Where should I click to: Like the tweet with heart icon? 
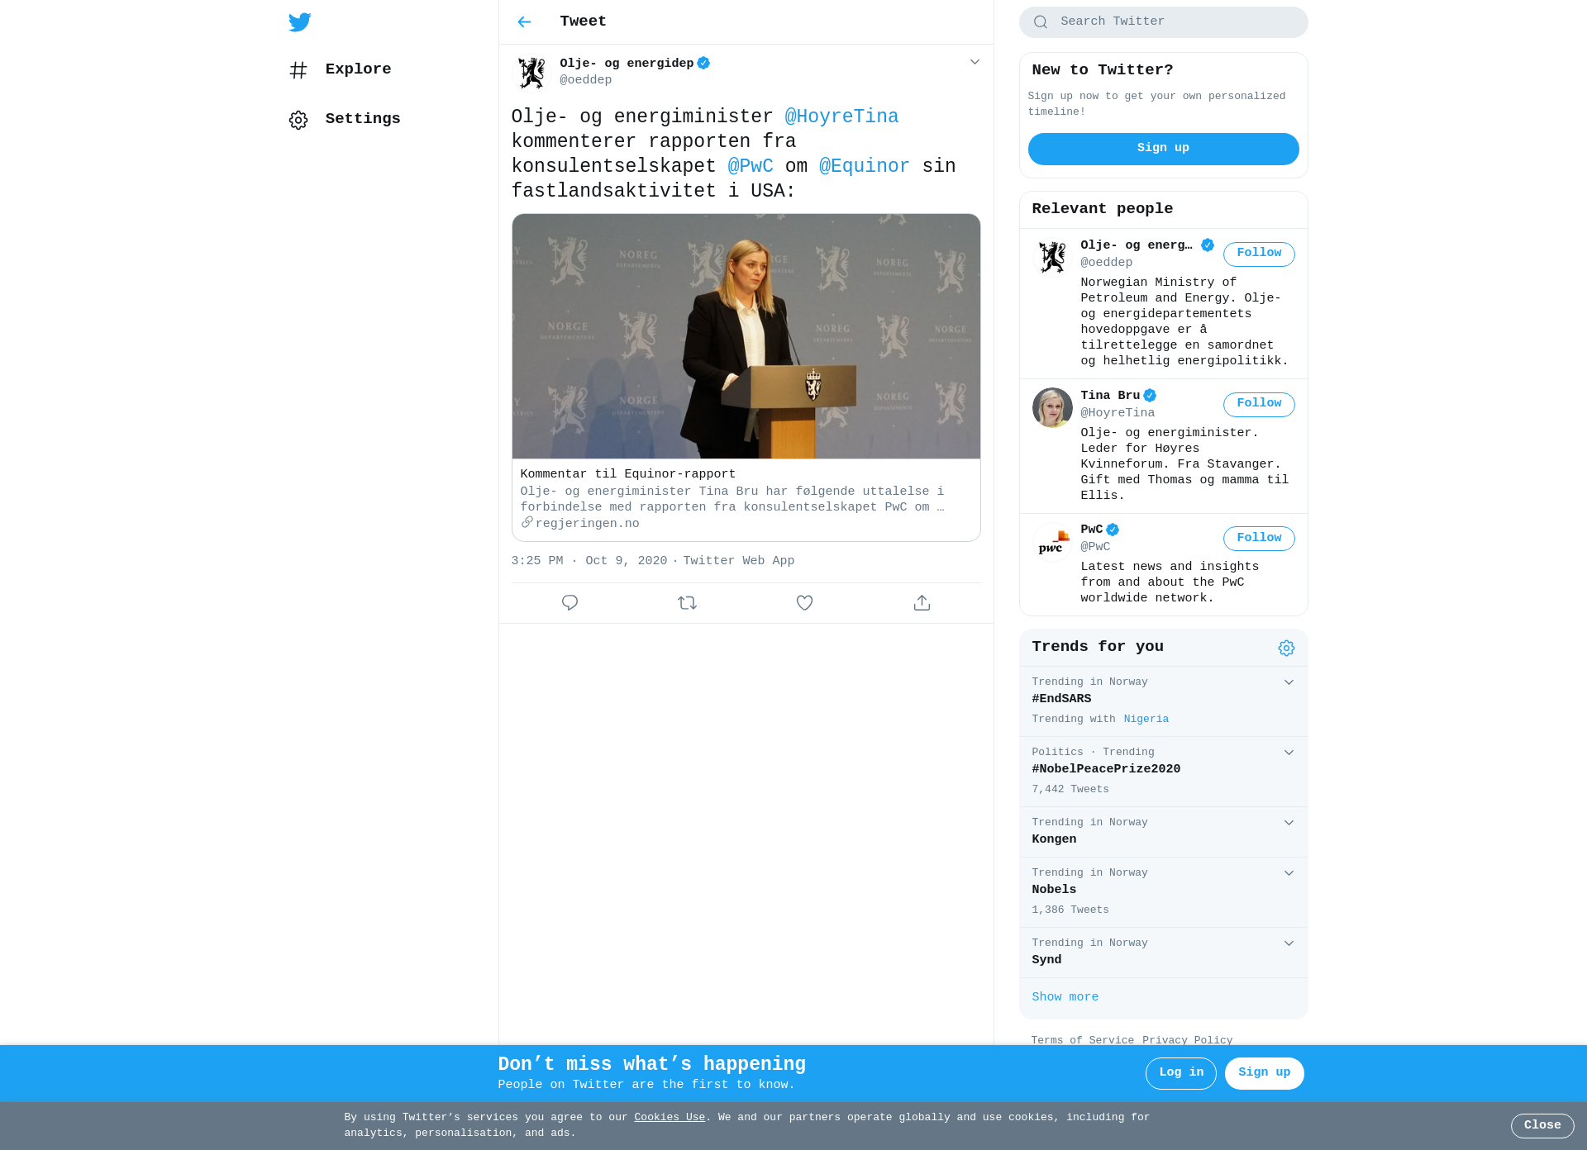point(804,603)
